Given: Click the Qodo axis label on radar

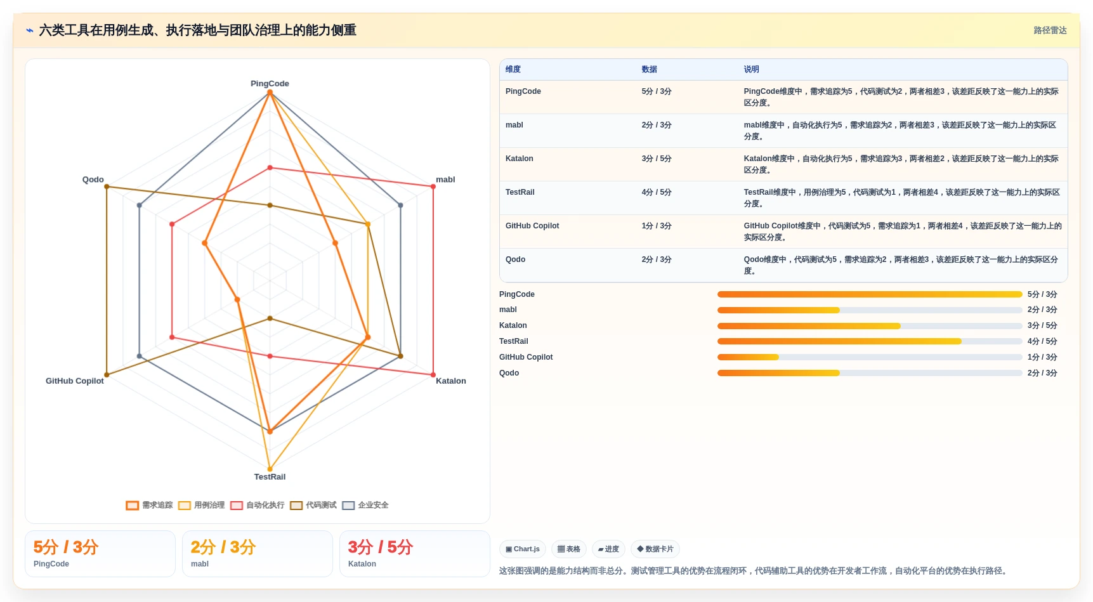Looking at the screenshot, I should (x=93, y=180).
